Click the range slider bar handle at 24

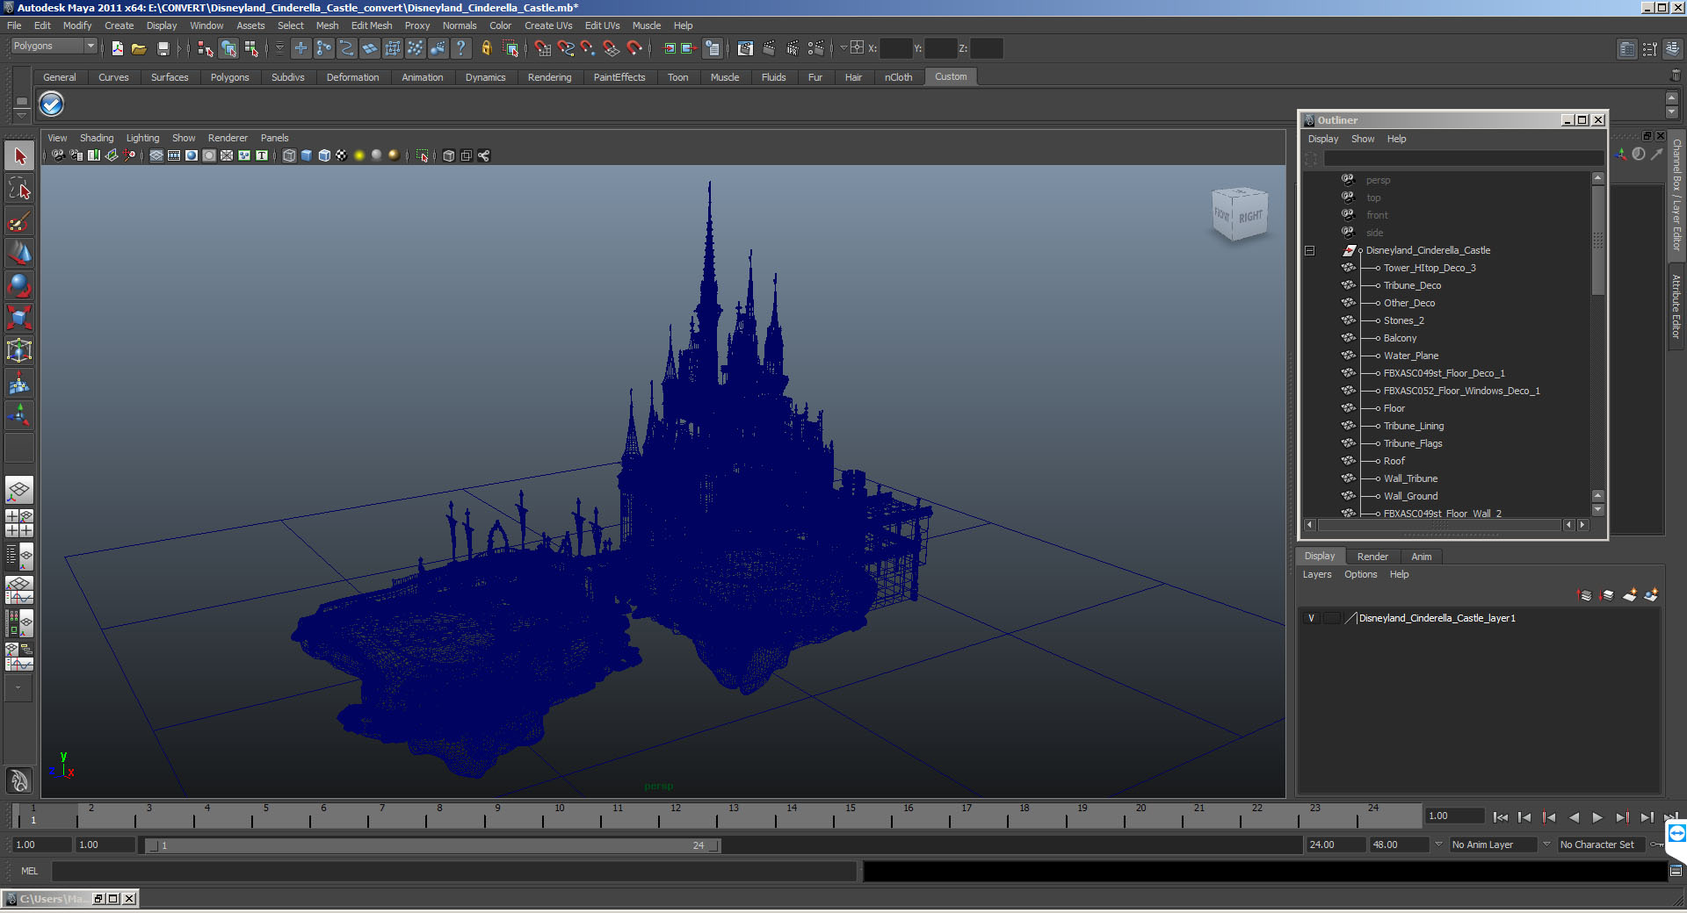click(x=715, y=845)
